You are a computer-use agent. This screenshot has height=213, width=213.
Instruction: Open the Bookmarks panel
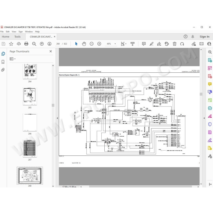coord(3,62)
